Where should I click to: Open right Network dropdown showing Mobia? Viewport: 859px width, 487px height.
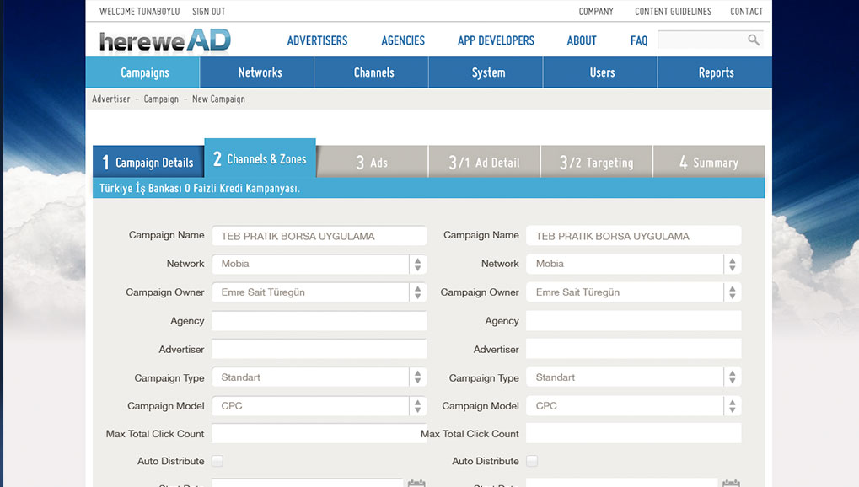click(634, 264)
